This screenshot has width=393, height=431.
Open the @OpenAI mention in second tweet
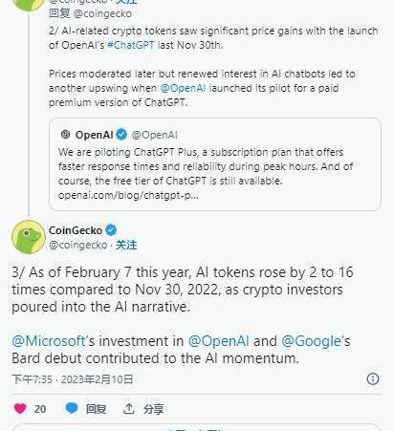coord(183,88)
